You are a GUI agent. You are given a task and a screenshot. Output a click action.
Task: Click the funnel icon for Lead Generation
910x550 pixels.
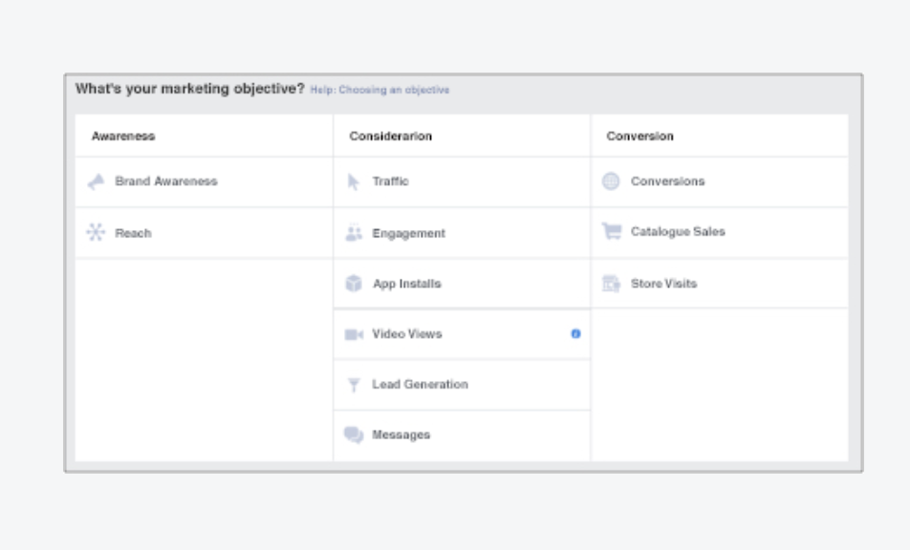pos(354,385)
